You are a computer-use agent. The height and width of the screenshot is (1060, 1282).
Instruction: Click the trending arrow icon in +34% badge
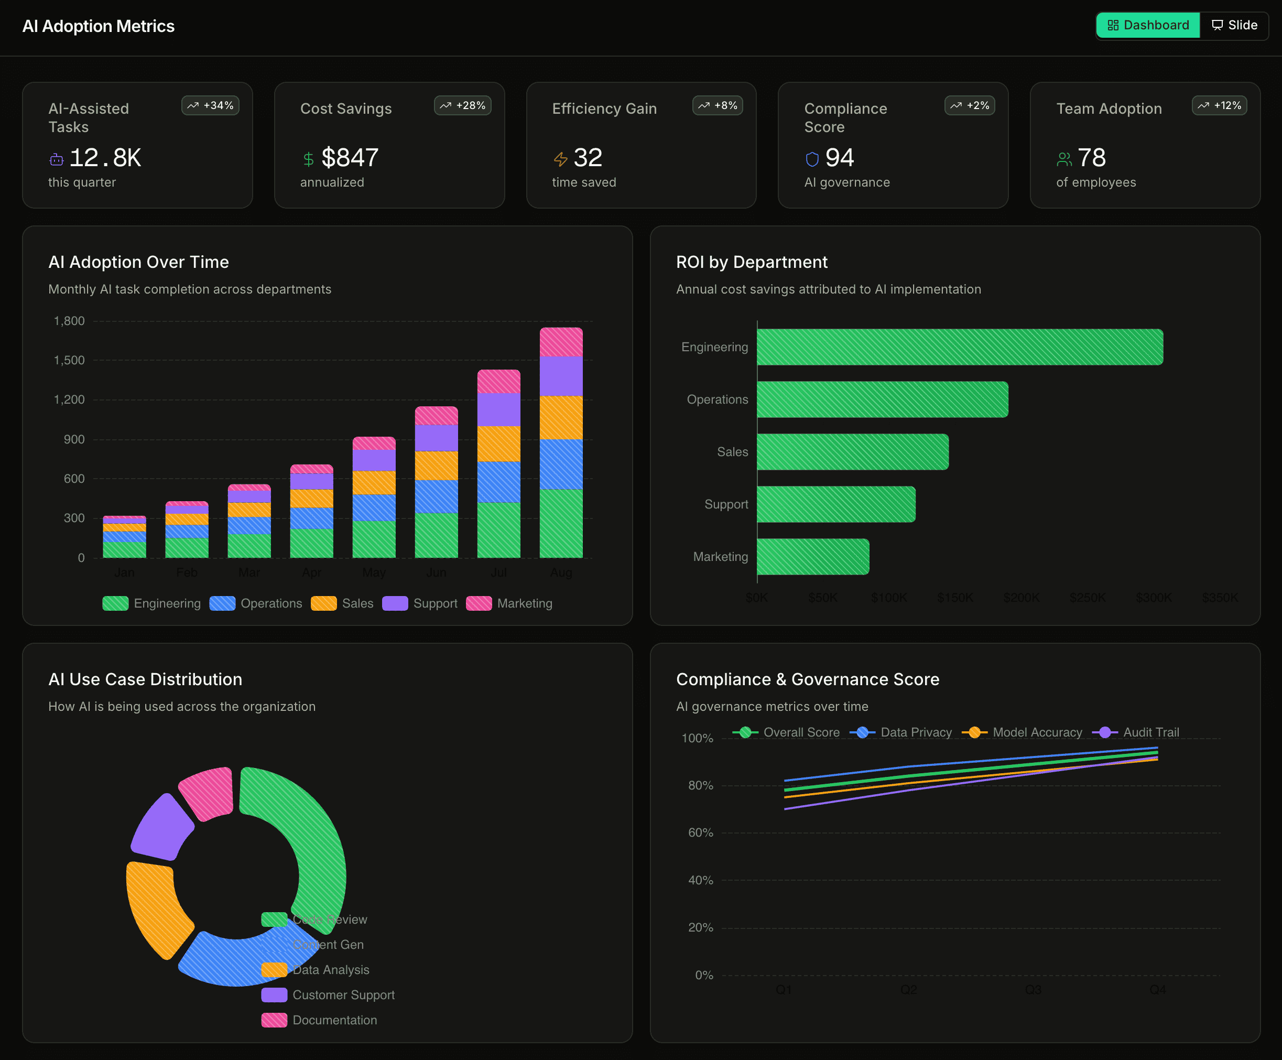pyautogui.click(x=193, y=106)
